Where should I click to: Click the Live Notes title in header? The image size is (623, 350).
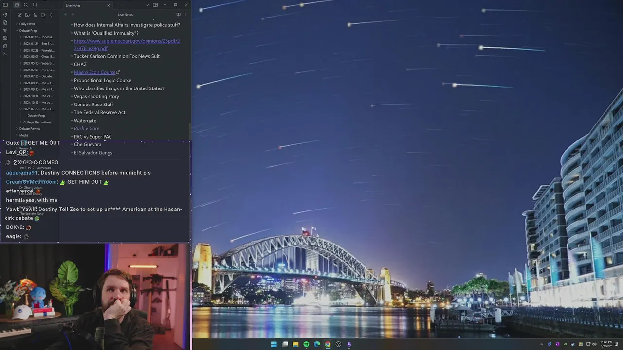[x=125, y=15]
